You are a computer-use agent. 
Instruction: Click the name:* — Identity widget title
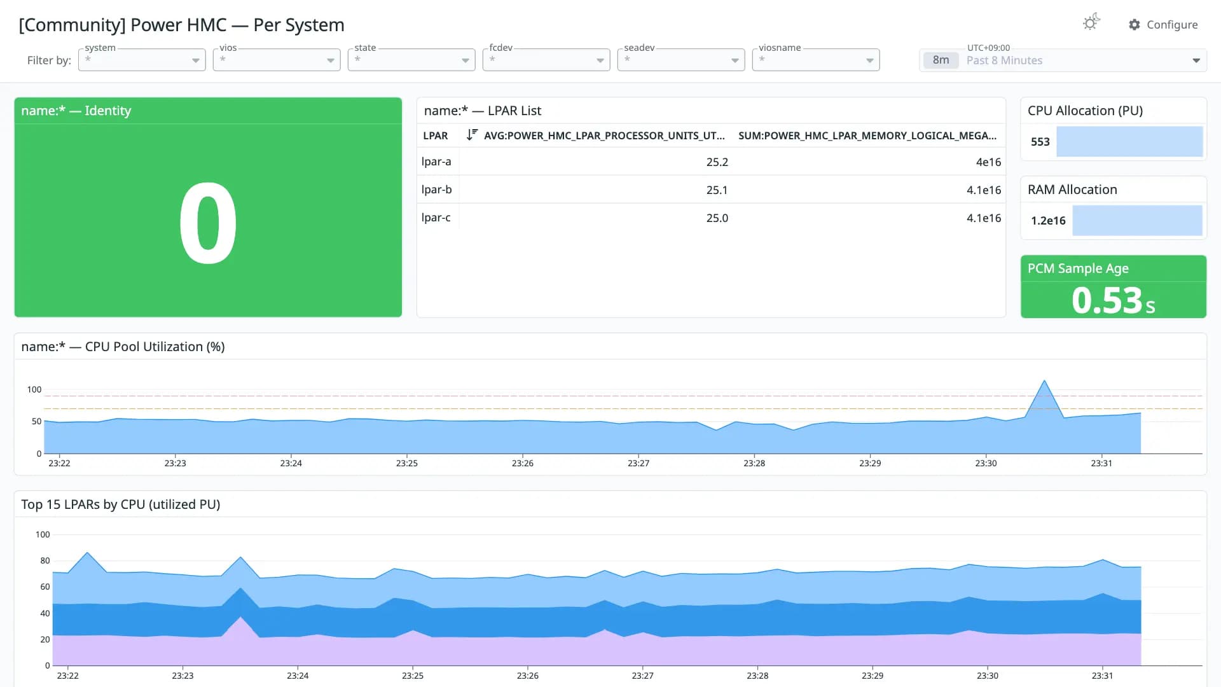tap(76, 111)
